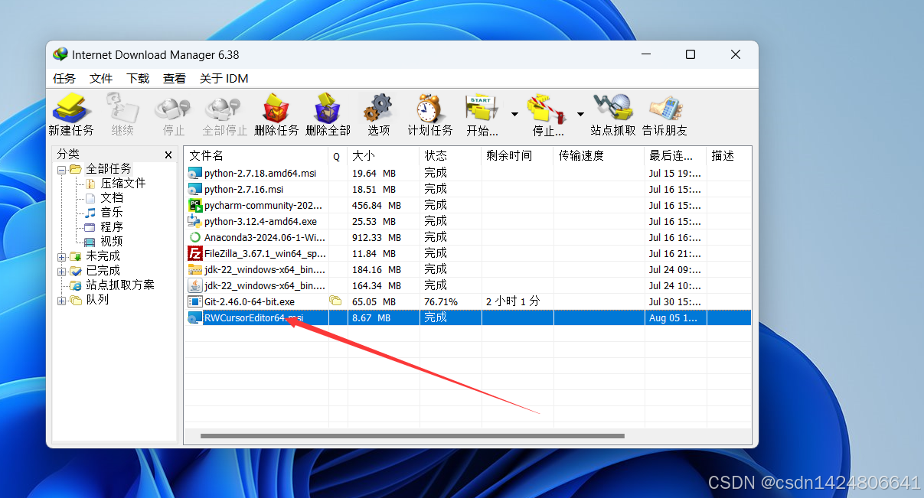Click FileZilla file icon in list
The width and height of the screenshot is (924, 498).
click(x=194, y=253)
